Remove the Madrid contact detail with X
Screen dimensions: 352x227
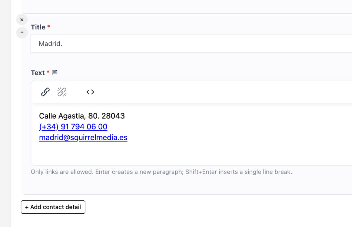pos(22,20)
